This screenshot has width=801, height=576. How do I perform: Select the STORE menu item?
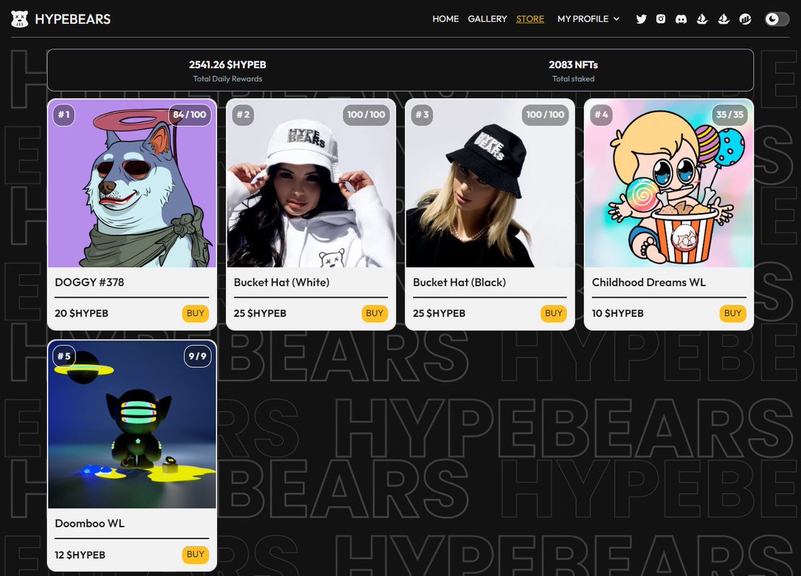point(530,19)
